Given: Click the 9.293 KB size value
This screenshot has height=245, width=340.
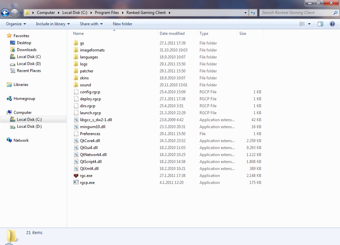Looking at the screenshot, I should pyautogui.click(x=254, y=148).
